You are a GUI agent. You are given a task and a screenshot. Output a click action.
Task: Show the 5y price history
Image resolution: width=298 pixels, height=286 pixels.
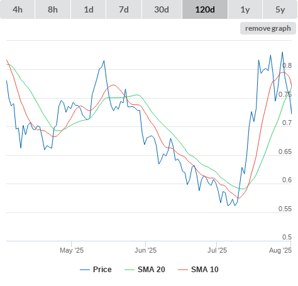280,9
